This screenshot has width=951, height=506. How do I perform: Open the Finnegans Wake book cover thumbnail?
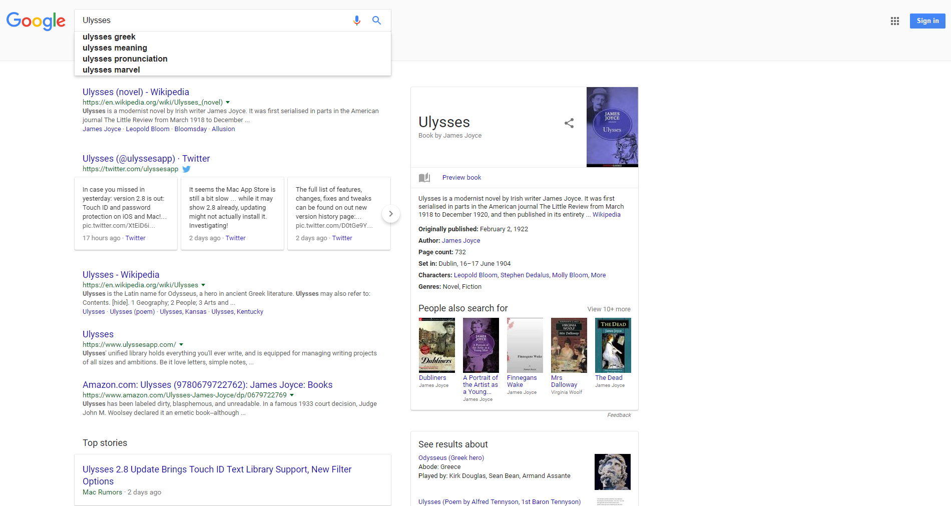(525, 345)
